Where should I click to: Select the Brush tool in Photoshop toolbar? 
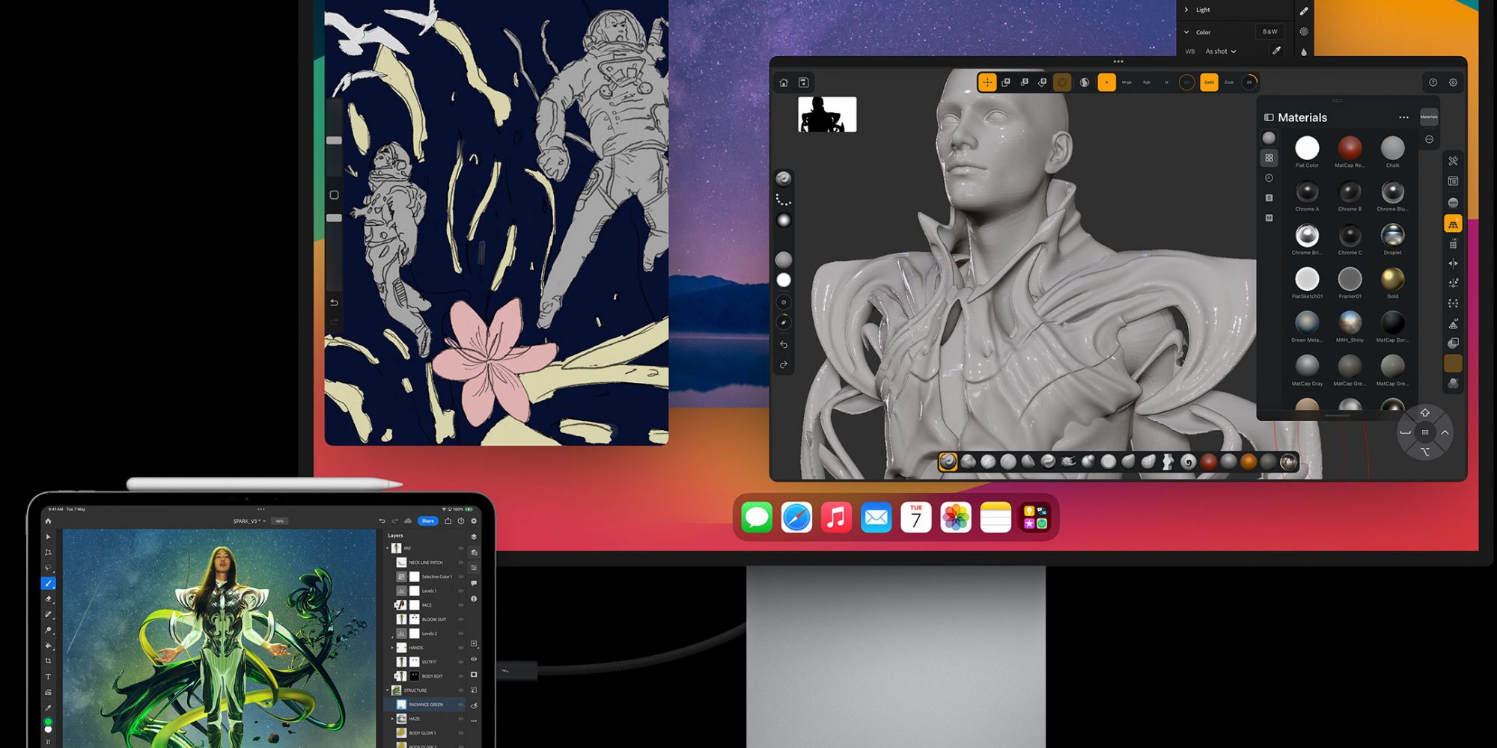(x=48, y=583)
